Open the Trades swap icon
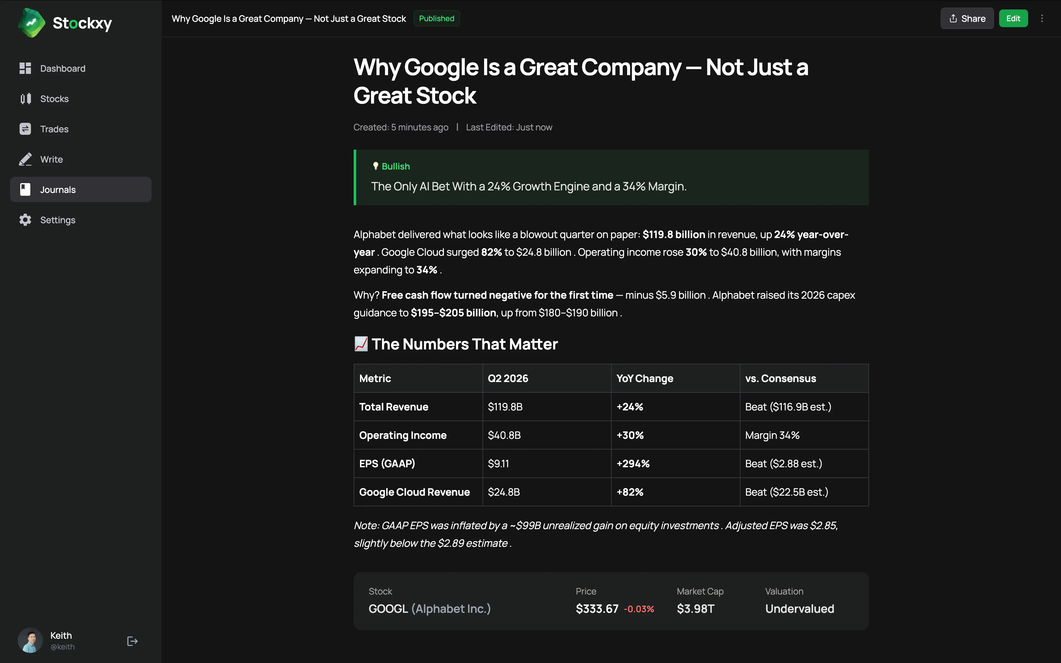The height and width of the screenshot is (663, 1061). [26, 129]
